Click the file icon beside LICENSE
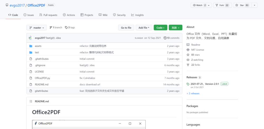The width and height of the screenshot is (264, 129). point(31,72)
